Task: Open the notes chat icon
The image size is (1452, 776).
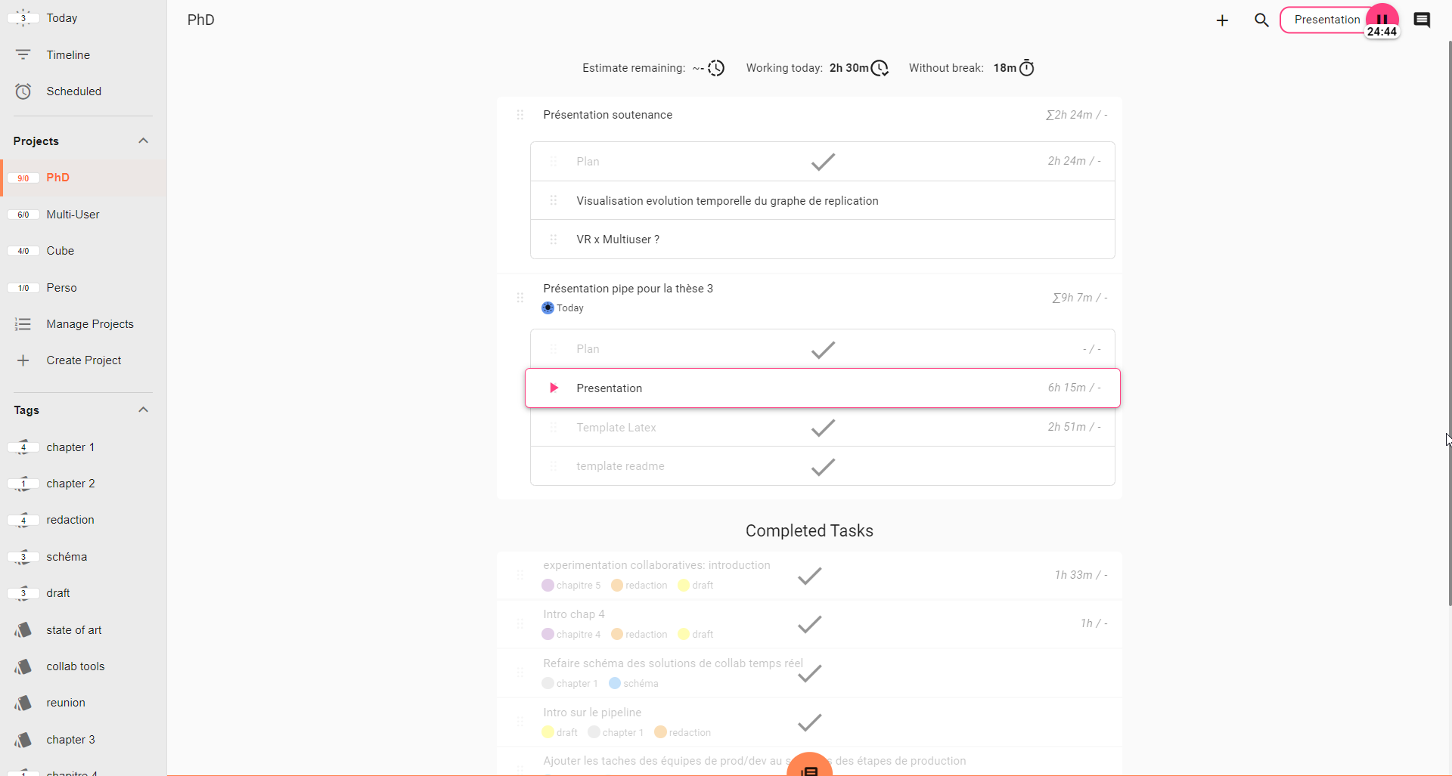Action: [x=1422, y=20]
